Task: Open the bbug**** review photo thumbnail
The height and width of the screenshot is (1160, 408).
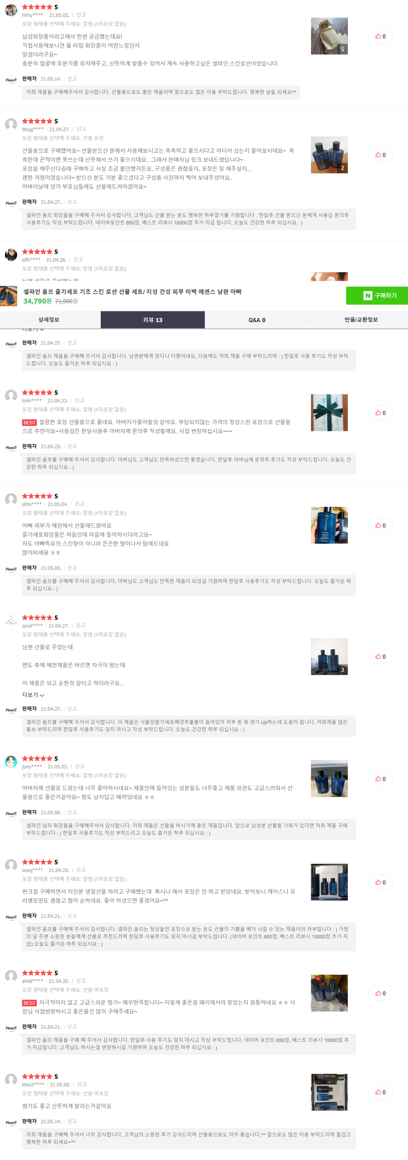Action: (x=330, y=155)
